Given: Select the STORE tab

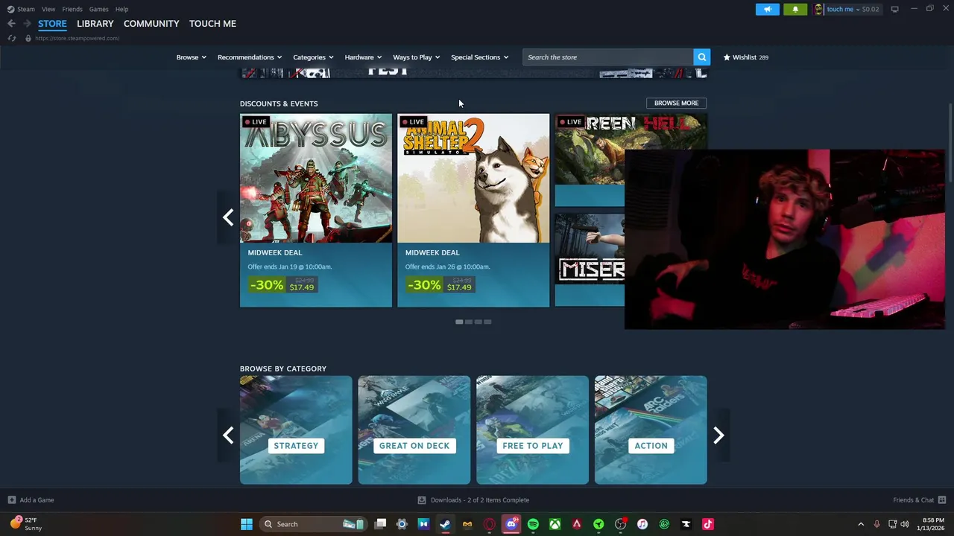Looking at the screenshot, I should pyautogui.click(x=52, y=24).
